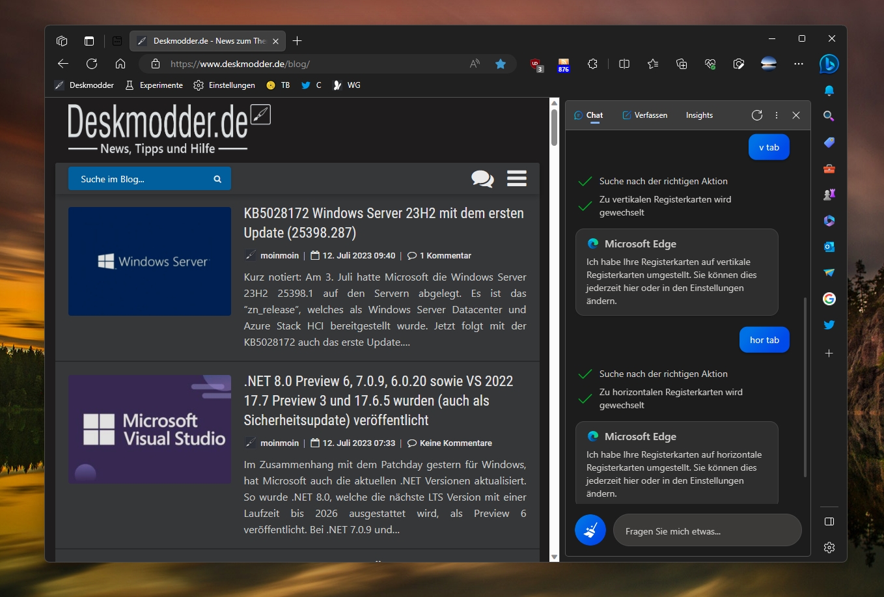Go to the browser home page
The width and height of the screenshot is (884, 597).
(120, 64)
